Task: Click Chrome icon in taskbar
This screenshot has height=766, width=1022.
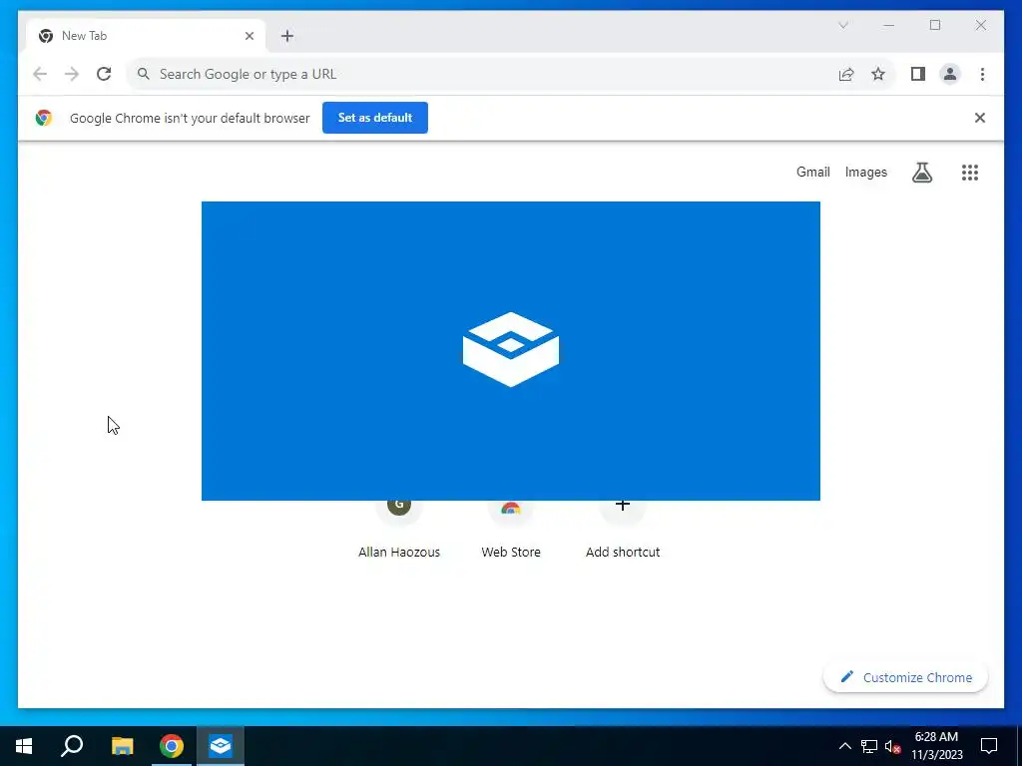Action: (172, 746)
